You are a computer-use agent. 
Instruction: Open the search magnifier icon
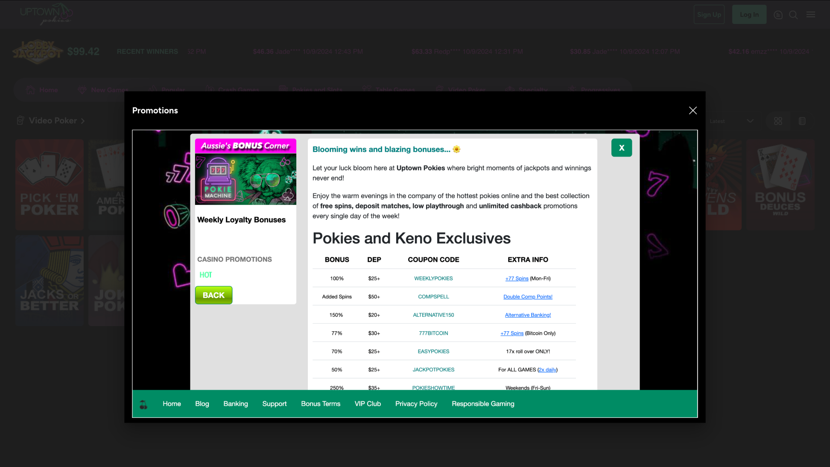point(793,15)
